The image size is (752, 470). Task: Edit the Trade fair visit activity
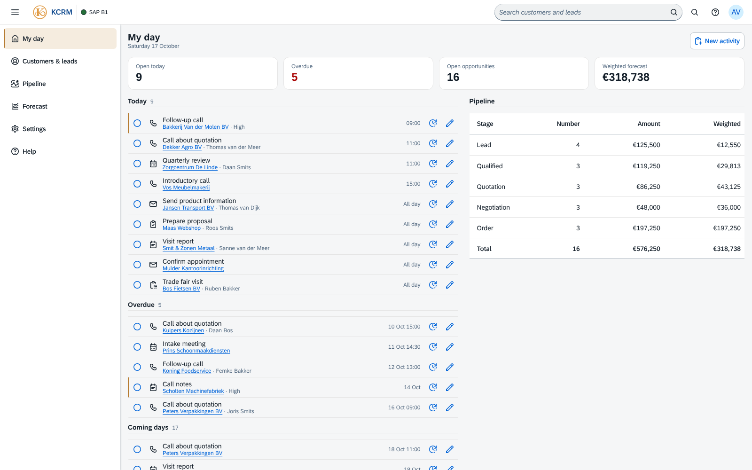[450, 285]
